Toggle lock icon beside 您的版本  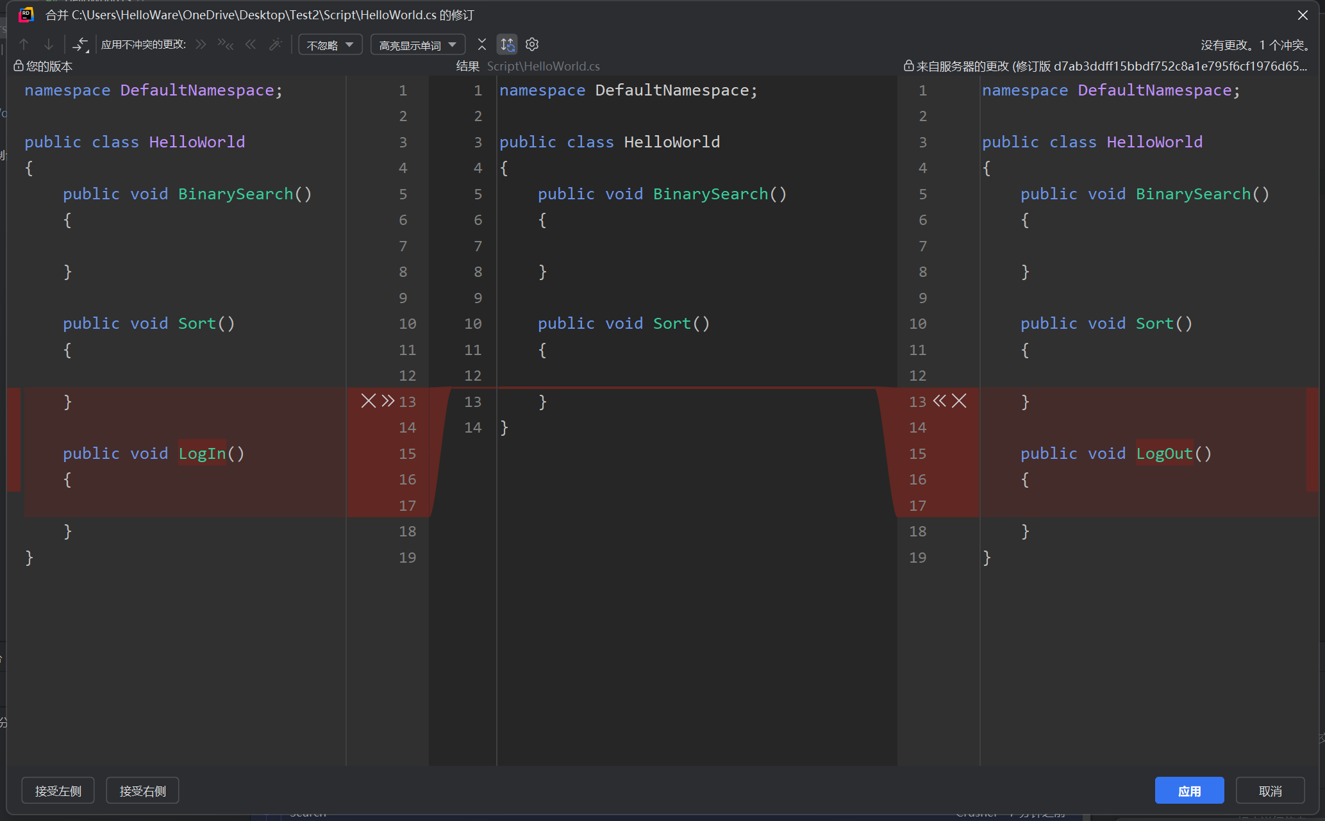[18, 66]
